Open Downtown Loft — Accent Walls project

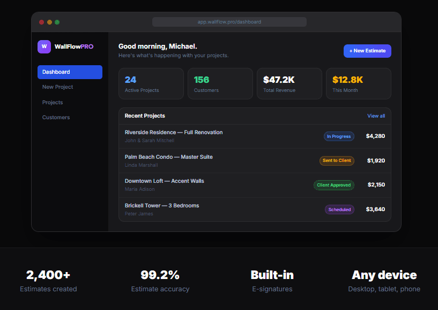click(255, 185)
